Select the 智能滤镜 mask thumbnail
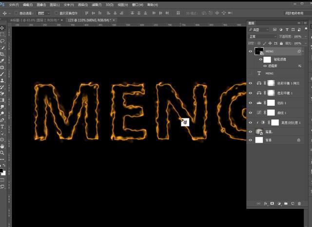Image resolution: width=312 pixels, height=227 pixels. (x=267, y=60)
